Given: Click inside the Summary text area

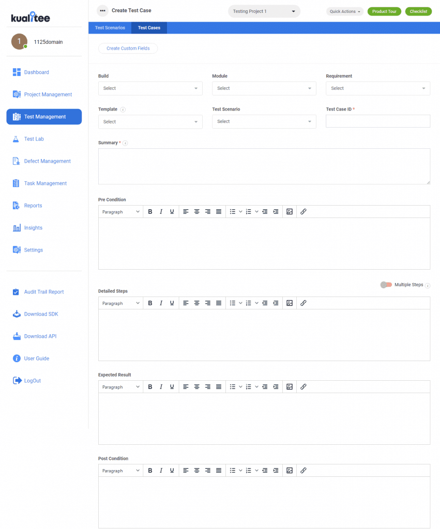Looking at the screenshot, I should (264, 166).
